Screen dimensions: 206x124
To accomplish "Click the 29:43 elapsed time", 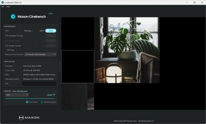I will (x=42, y=31).
